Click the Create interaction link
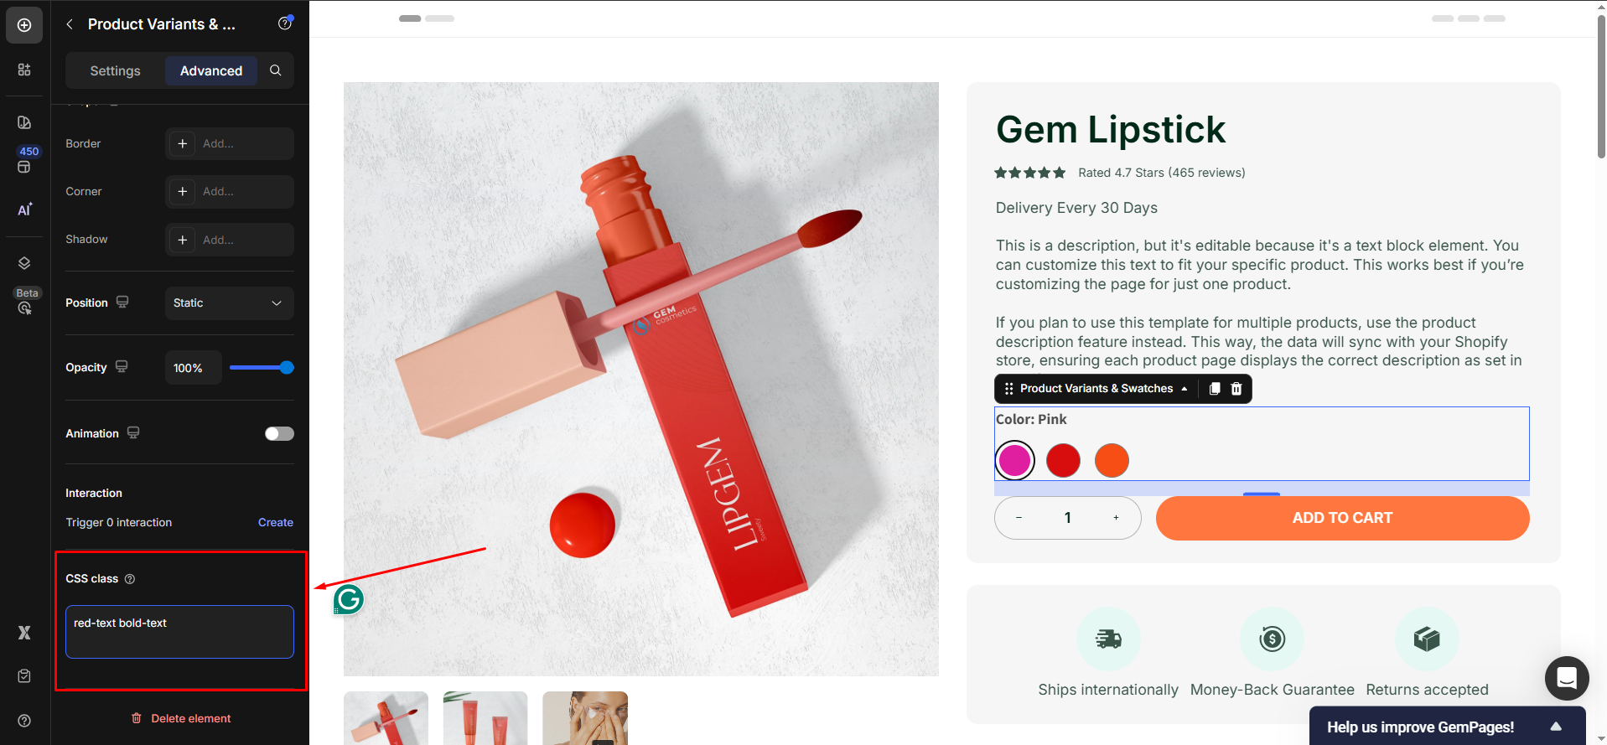 pos(275,522)
